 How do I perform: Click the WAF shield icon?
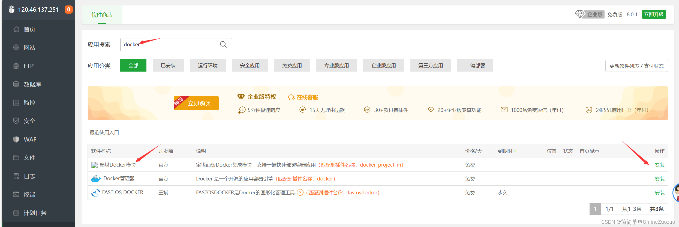tap(16, 139)
